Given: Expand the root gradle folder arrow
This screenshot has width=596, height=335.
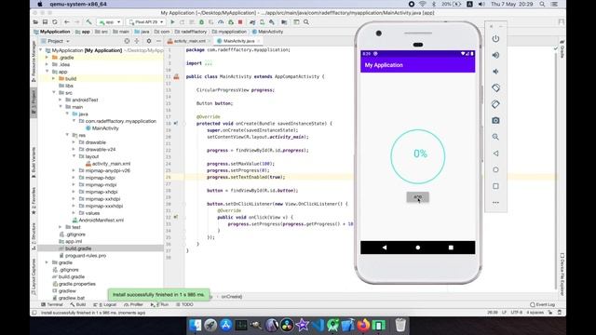Looking at the screenshot, I should click(47, 262).
